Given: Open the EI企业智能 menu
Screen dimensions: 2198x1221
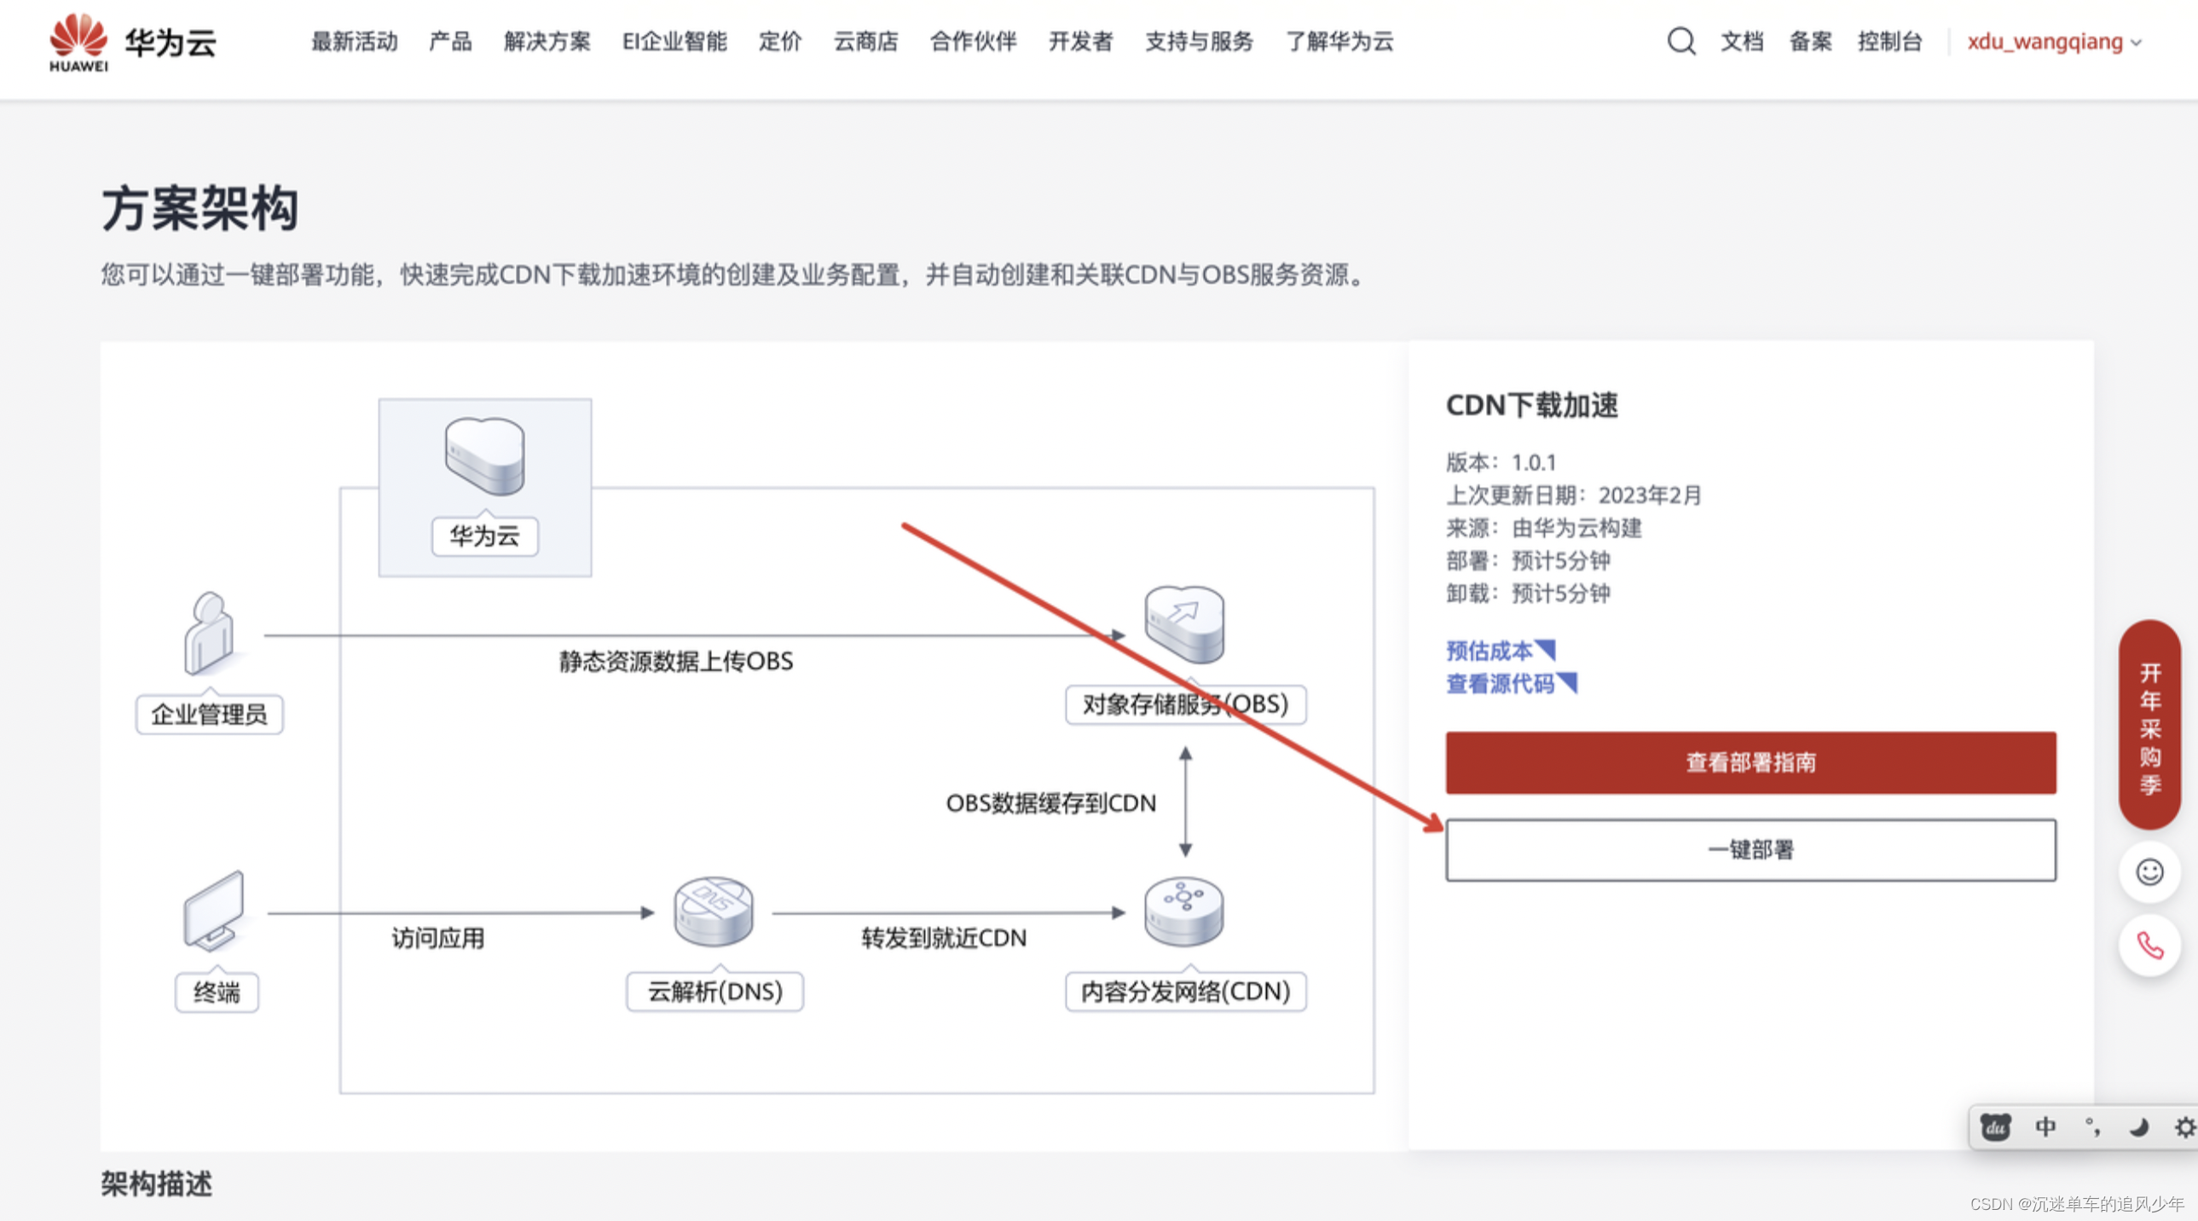Looking at the screenshot, I should (674, 42).
